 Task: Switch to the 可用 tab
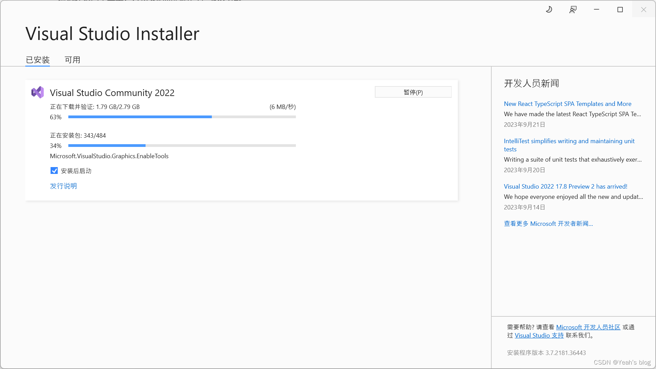point(72,59)
